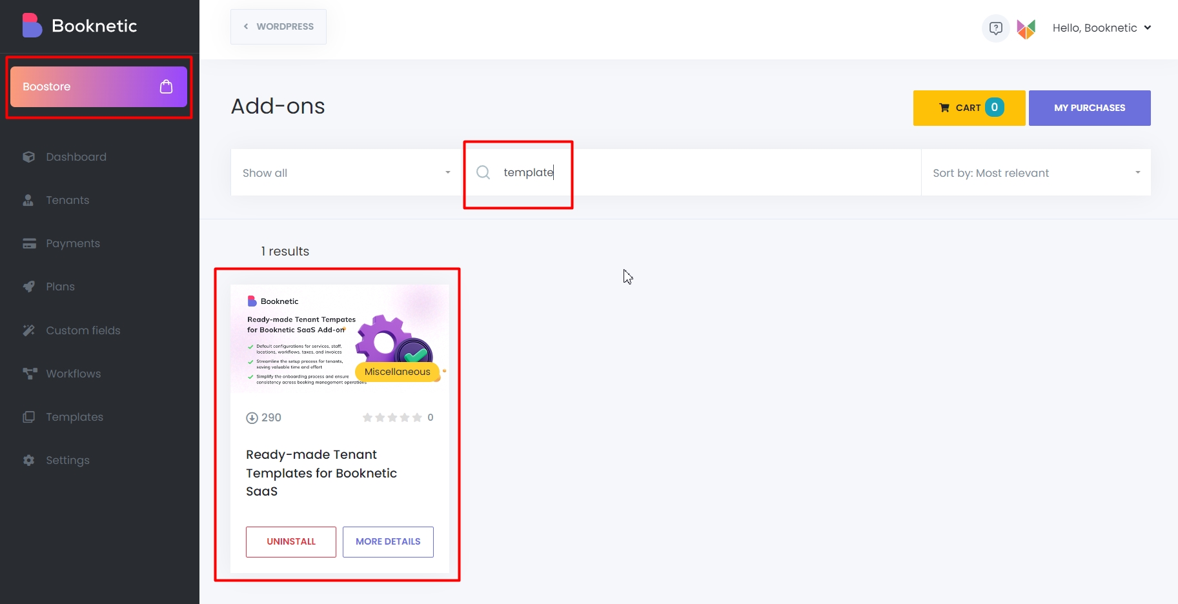The width and height of the screenshot is (1178, 604).
Task: Click the '290' downloads count
Action: point(271,418)
